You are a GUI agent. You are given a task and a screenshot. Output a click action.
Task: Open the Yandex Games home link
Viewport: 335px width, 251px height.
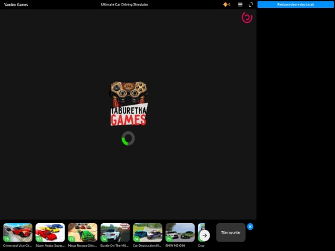(x=16, y=4)
